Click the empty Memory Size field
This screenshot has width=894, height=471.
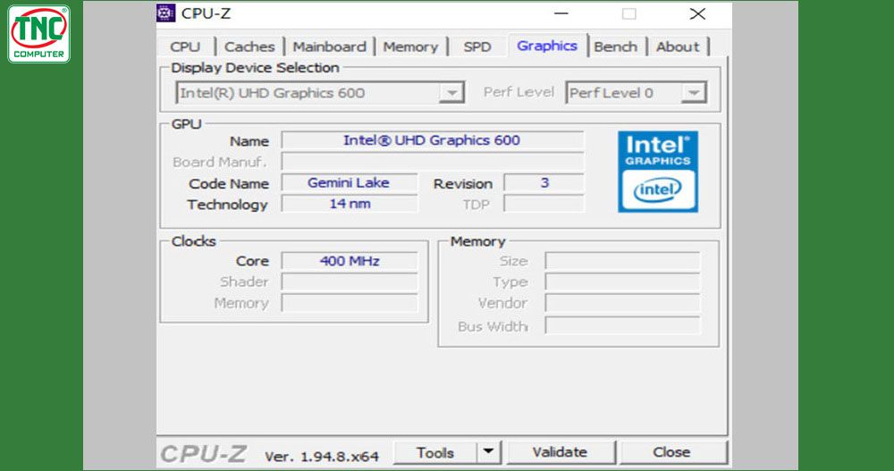click(x=622, y=261)
